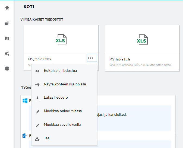Click the KOTI page heading
This screenshot has width=183, height=148.
[x=29, y=7]
